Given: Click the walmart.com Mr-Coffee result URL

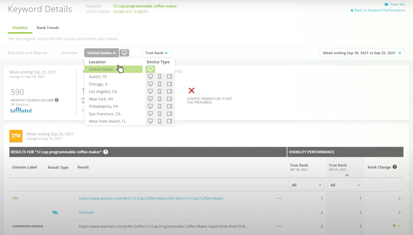Looking at the screenshot, I should point(163,226).
